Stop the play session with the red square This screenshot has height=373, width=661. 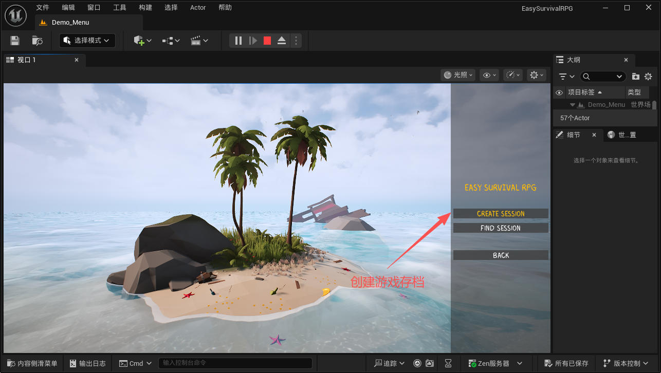pyautogui.click(x=267, y=41)
